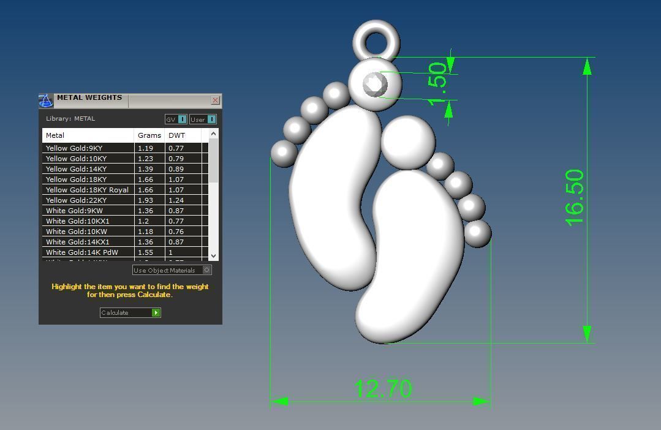Viewport: 661px width, 430px height.
Task: Close the Metal Weights panel
Action: [216, 100]
